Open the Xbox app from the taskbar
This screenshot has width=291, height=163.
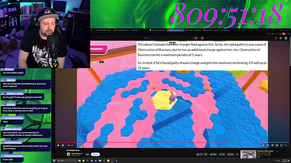point(83,161)
